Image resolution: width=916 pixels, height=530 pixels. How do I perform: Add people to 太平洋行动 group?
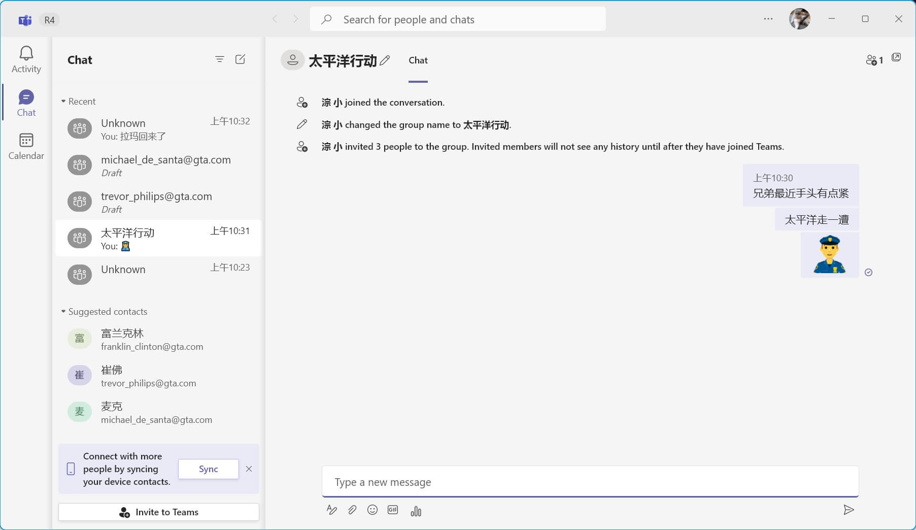pos(874,60)
